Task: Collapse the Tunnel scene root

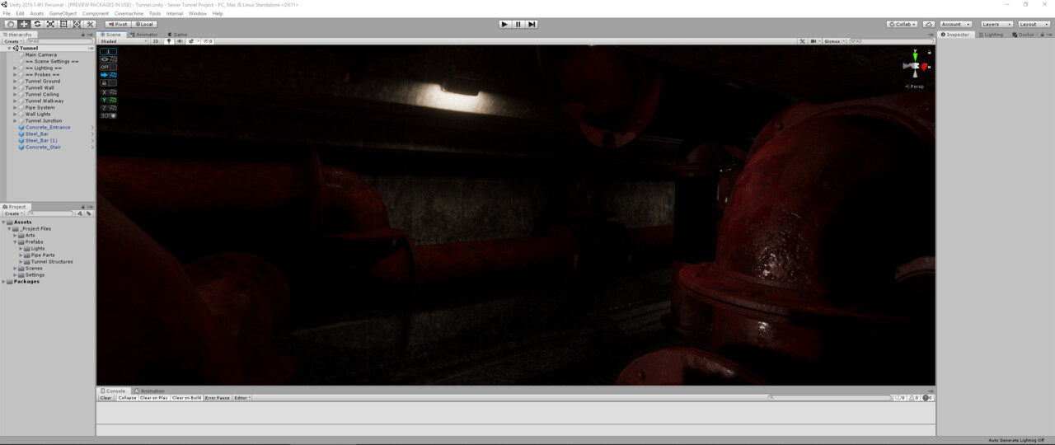Action: click(x=9, y=48)
